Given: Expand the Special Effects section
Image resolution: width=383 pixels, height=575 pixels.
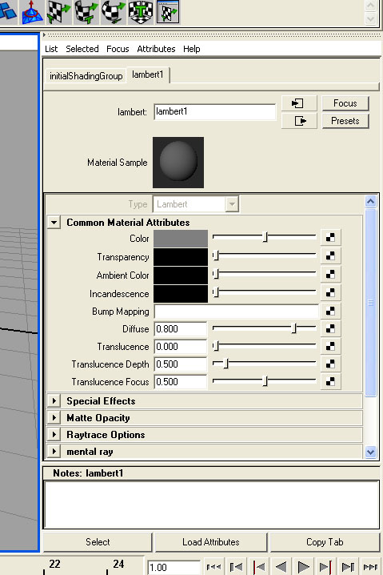Looking at the screenshot, I should [54, 400].
